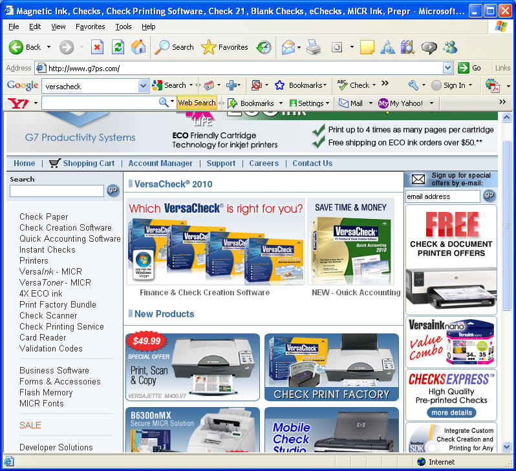Open the Contact Us link

point(312,163)
